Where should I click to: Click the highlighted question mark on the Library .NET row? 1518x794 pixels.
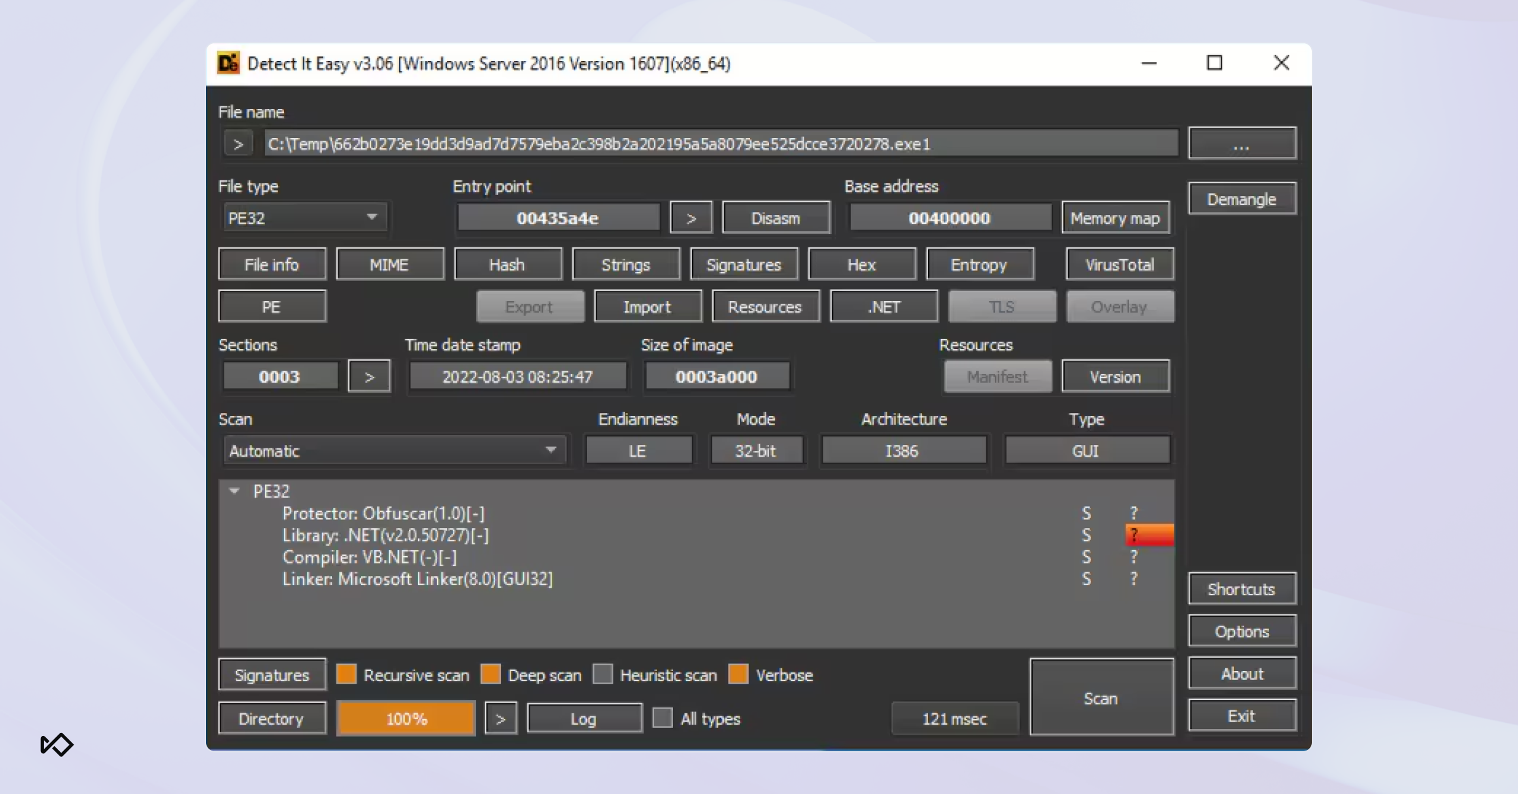(1149, 535)
